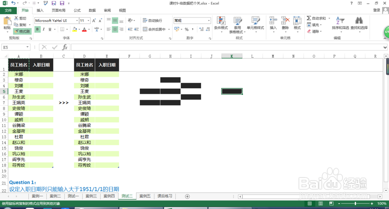This screenshot has width=389, height=209.
Task: Adjust the zoom slider in status bar
Action: (x=355, y=204)
